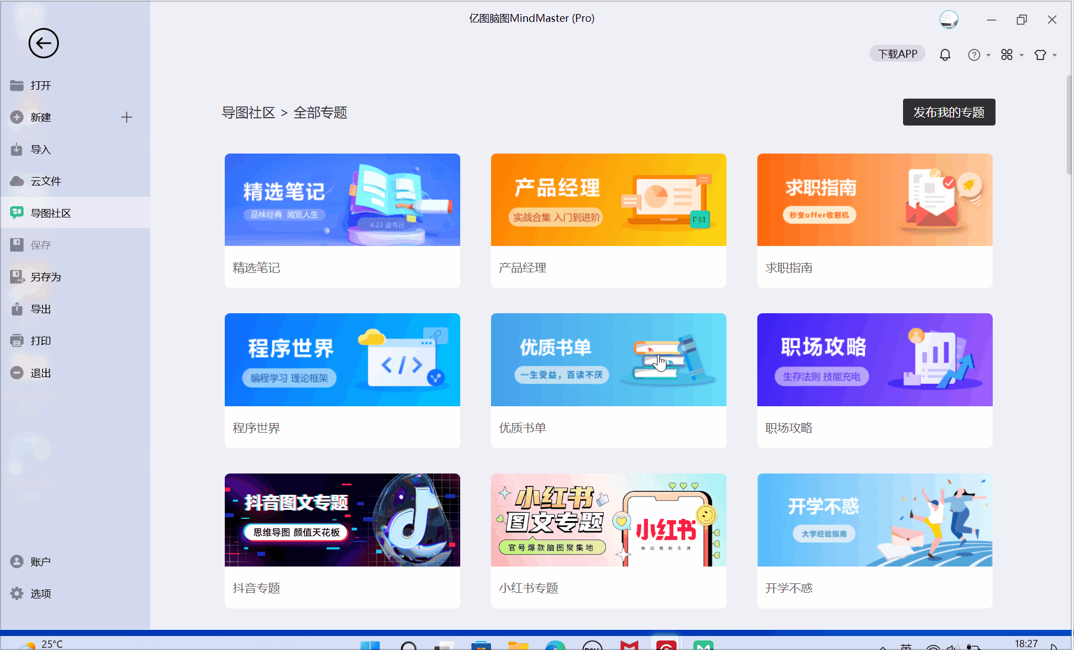Click the 下载APP button
1074x650 pixels.
click(x=897, y=54)
